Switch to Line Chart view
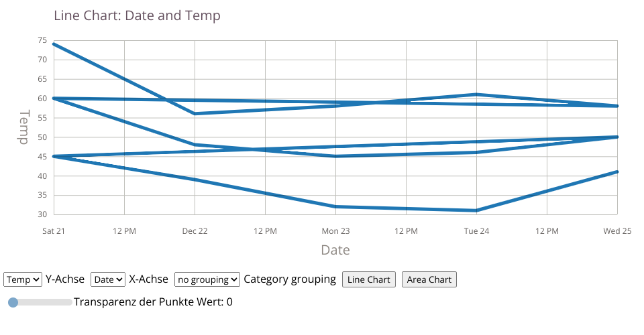 (x=369, y=279)
